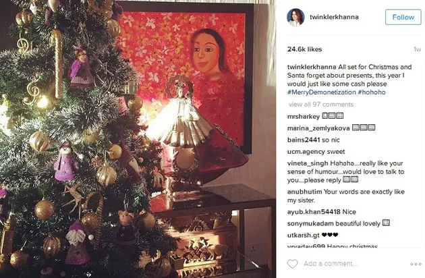425x278 pixels.
Task: Open twinklerkhanna username in the header
Action: point(334,17)
